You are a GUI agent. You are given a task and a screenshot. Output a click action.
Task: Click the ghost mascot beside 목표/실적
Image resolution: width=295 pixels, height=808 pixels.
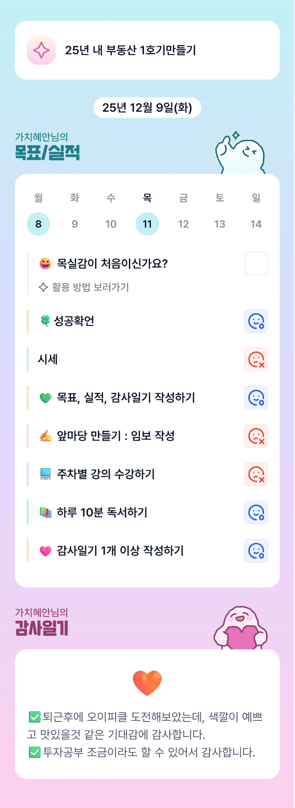240,154
